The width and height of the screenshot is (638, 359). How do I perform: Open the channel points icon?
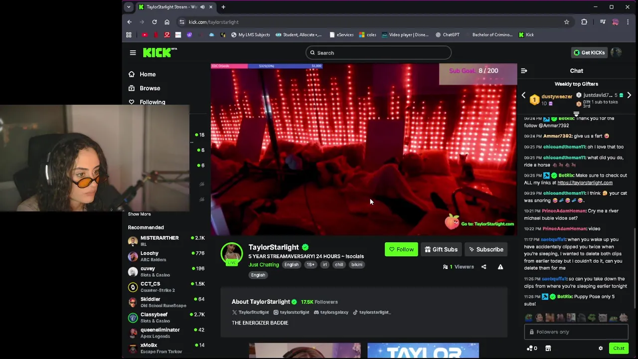tap(531, 349)
